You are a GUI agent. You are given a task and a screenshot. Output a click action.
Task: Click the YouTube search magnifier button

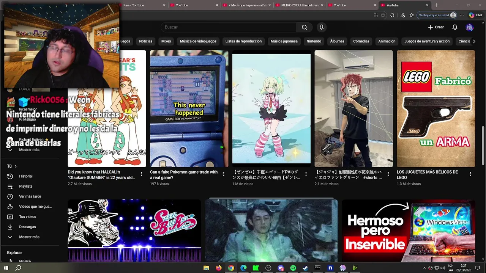(305, 27)
